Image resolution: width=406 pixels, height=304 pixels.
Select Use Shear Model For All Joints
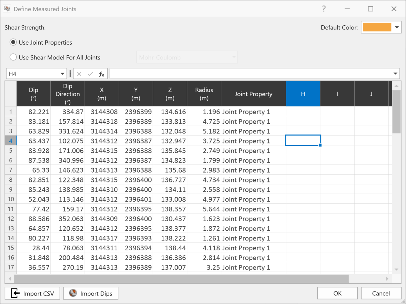point(55,57)
